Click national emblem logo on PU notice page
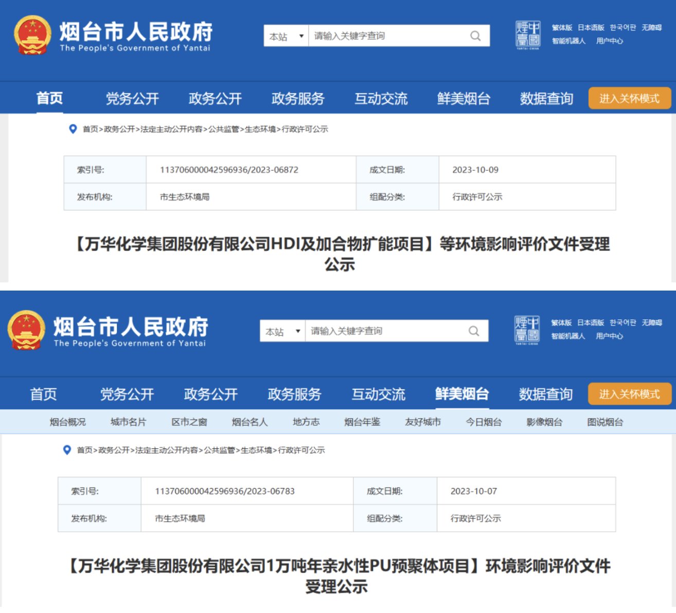676x613 pixels. 27,330
